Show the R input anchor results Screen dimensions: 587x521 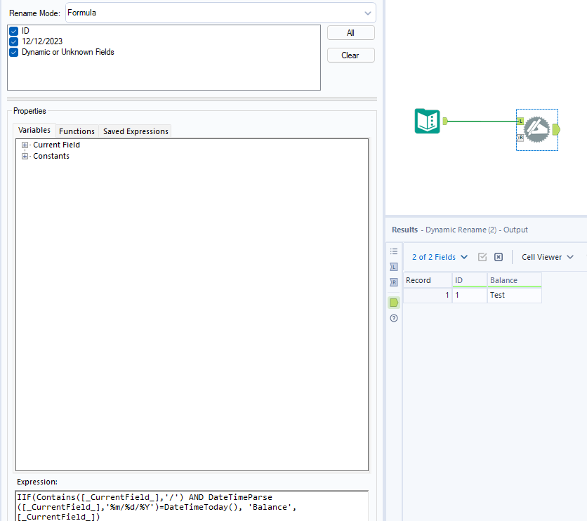tap(394, 282)
